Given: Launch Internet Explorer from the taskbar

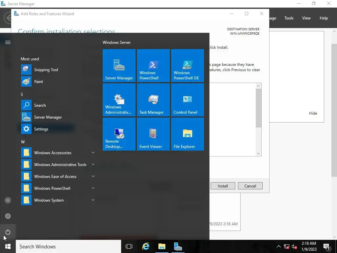Looking at the screenshot, I should (146, 246).
